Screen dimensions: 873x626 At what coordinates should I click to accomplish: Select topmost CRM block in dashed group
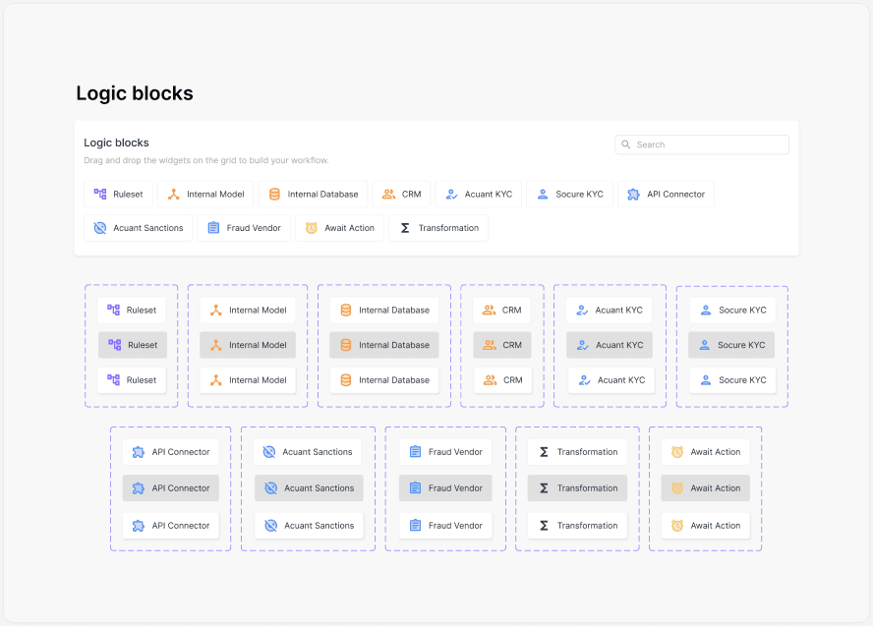point(501,310)
